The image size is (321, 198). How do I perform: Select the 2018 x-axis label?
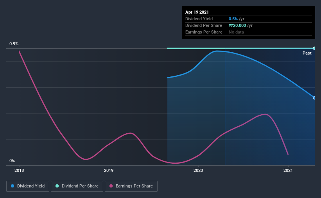click(19, 170)
